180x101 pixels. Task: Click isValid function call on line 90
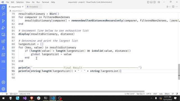(97, 51)
